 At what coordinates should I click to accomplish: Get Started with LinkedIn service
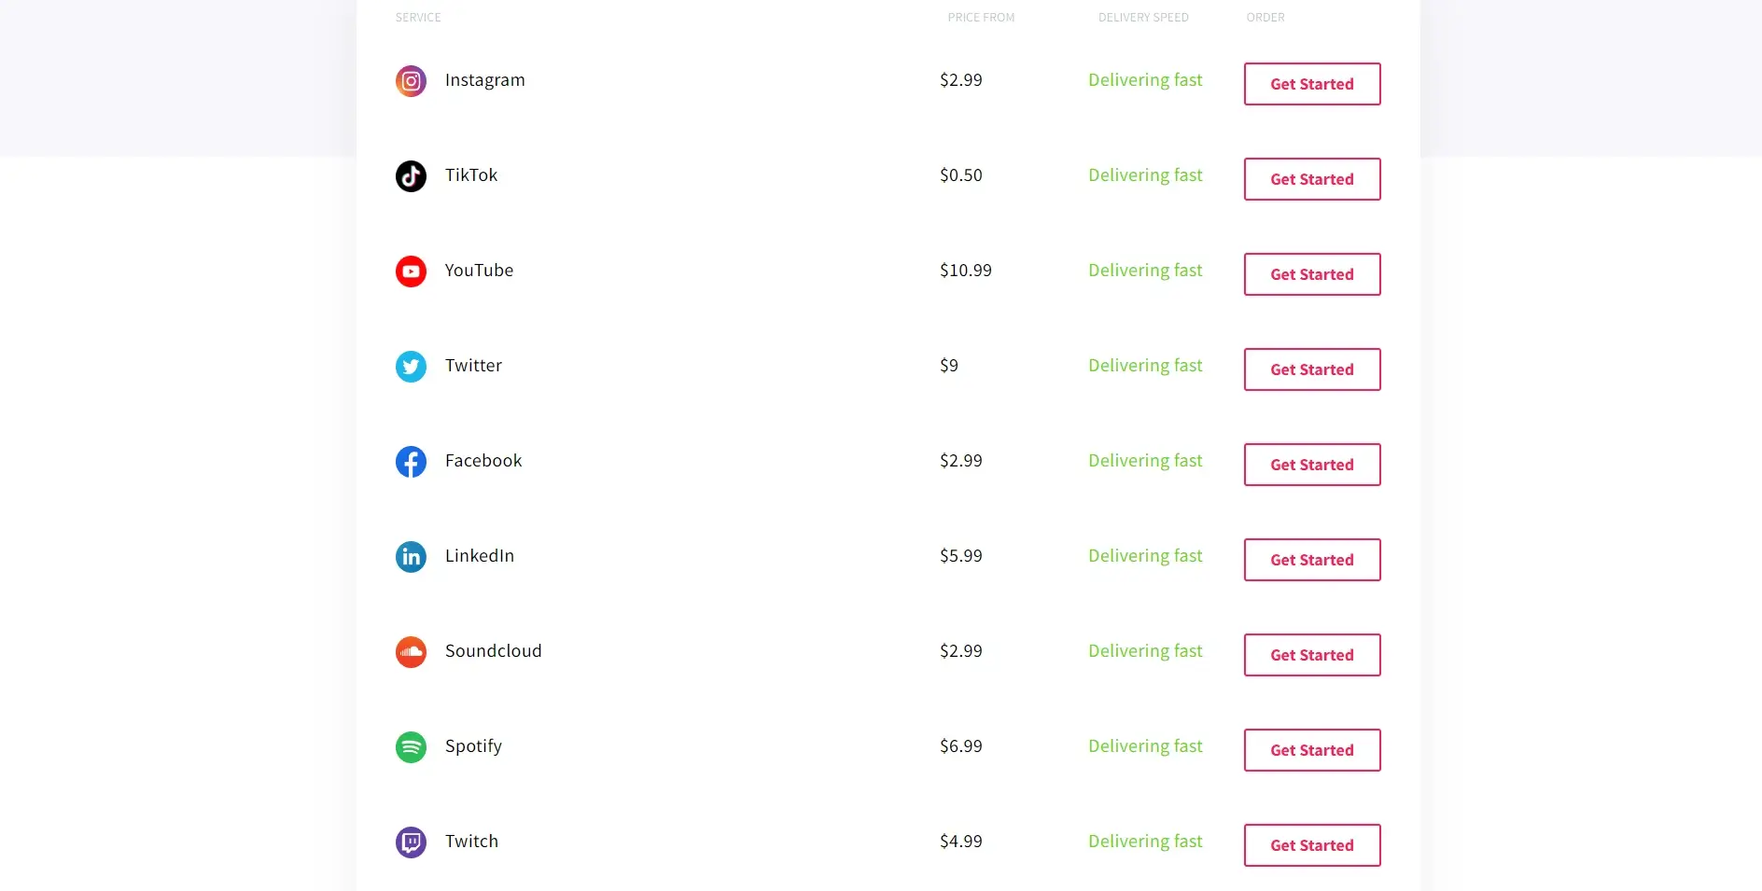tap(1312, 560)
